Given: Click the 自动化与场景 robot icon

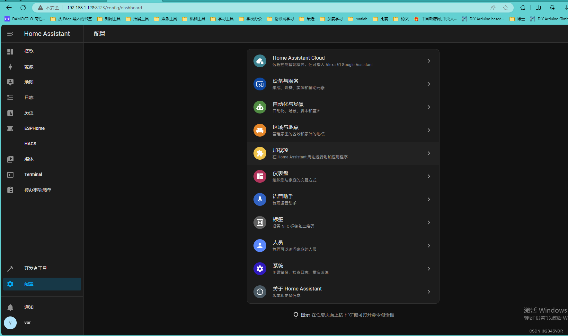Looking at the screenshot, I should [260, 107].
